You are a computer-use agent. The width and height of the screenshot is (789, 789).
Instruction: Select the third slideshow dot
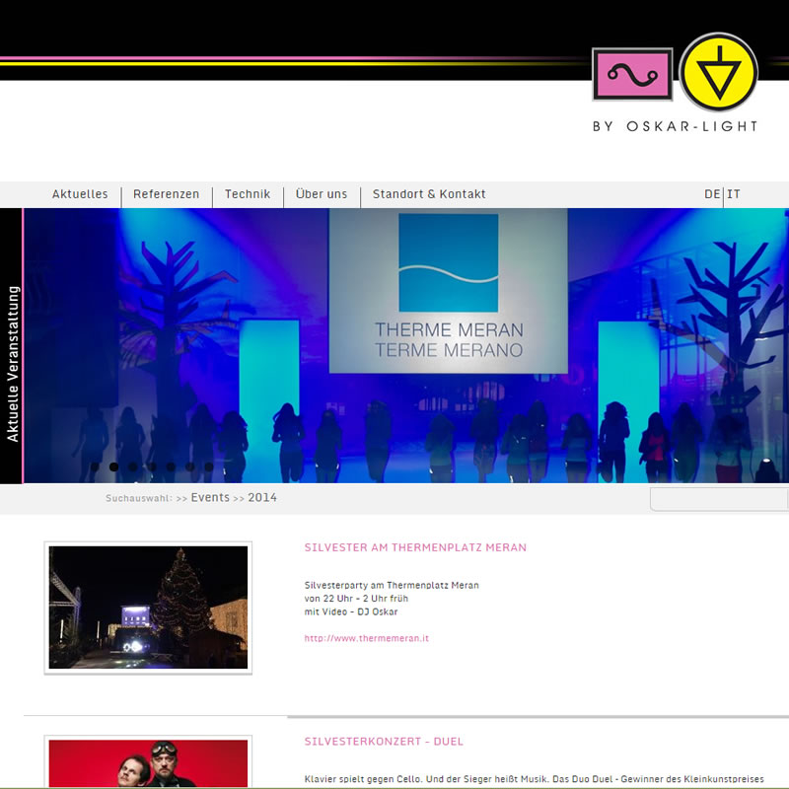click(x=133, y=467)
